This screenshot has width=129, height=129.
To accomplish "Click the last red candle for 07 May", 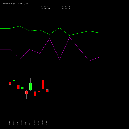I will pos(47,91).
